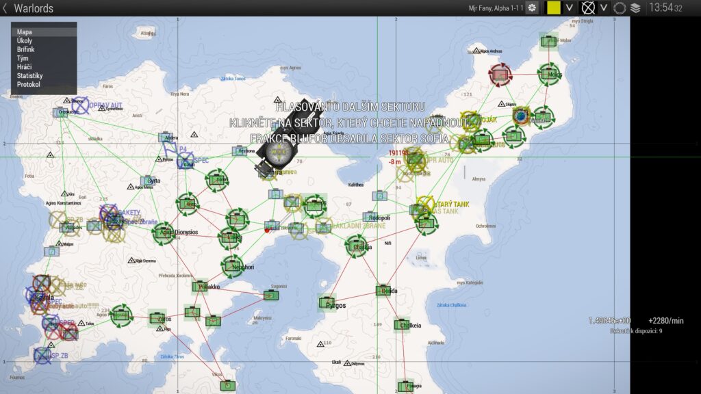
Task: Click the 13:54 mission clock
Action: coord(665,8)
